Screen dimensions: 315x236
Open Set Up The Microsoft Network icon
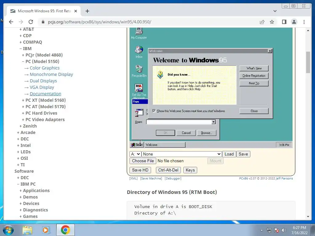point(139,91)
